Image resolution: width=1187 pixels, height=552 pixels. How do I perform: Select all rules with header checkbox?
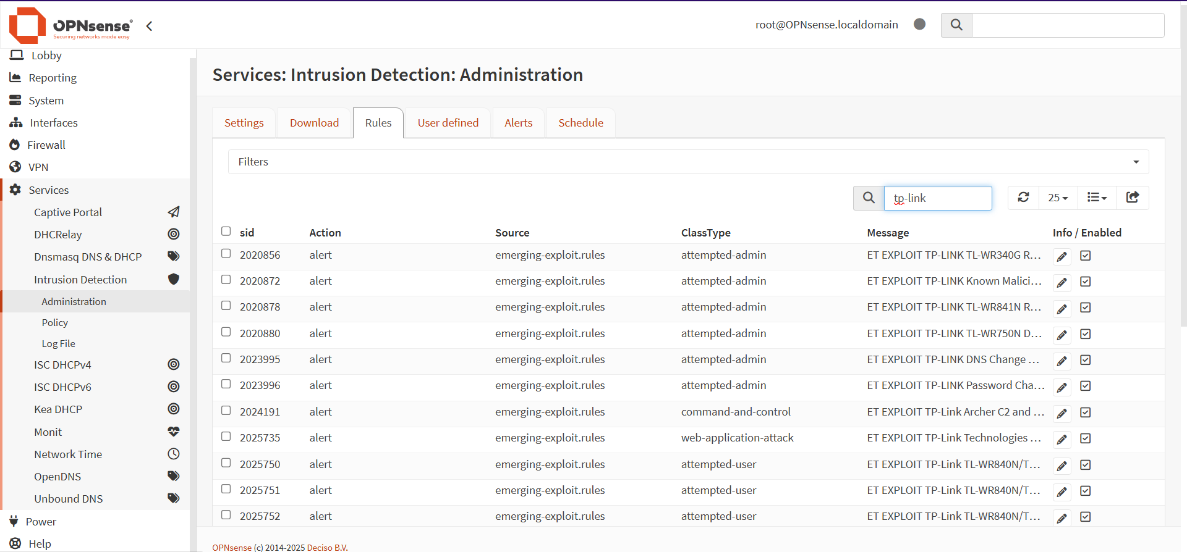click(x=226, y=231)
